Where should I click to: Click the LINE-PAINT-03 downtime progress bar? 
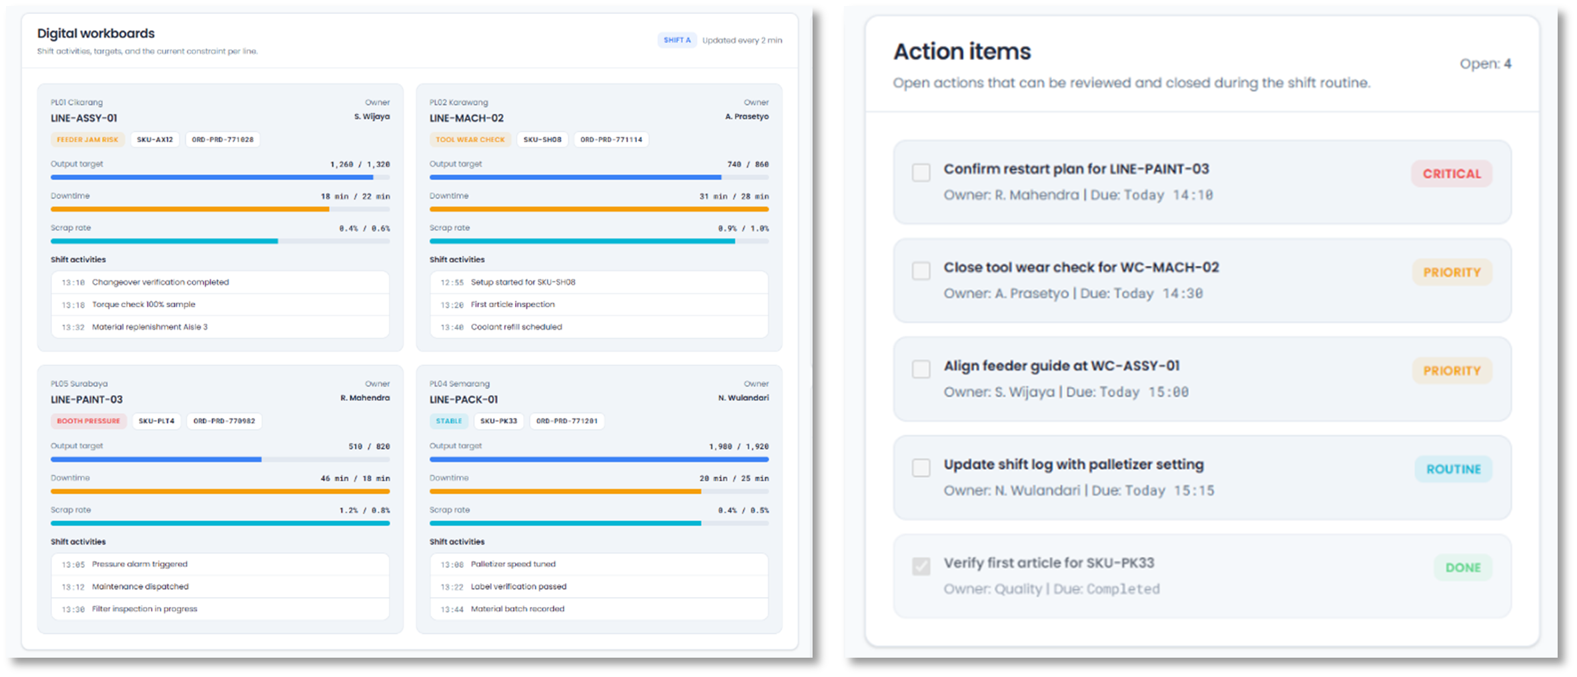click(220, 492)
